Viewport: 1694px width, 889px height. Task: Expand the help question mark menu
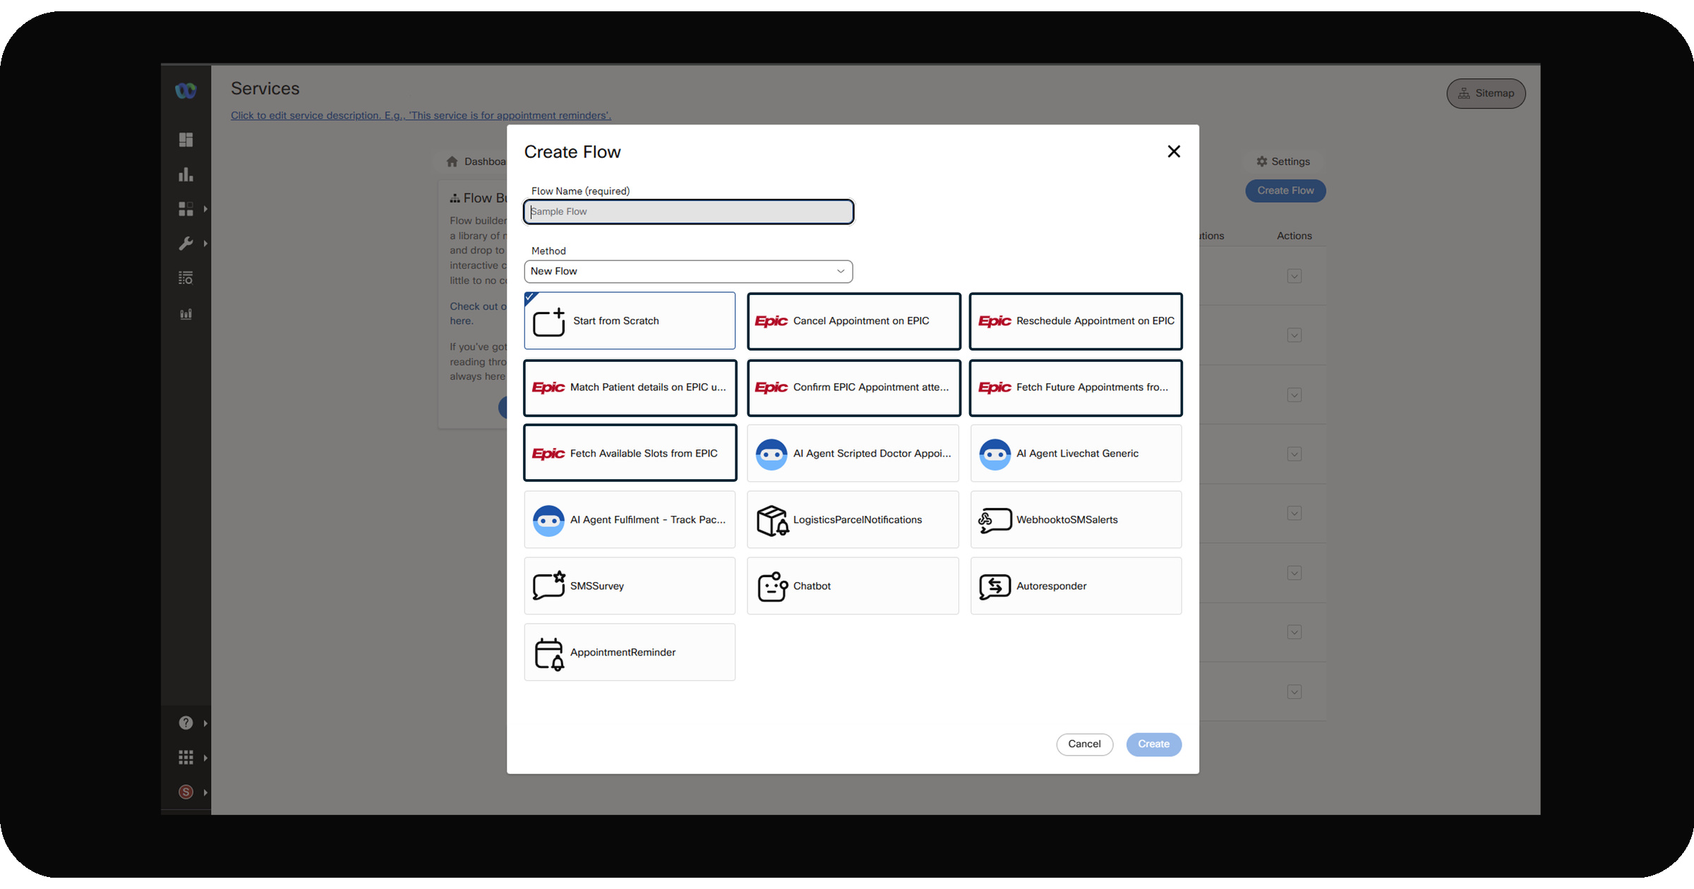tap(192, 723)
